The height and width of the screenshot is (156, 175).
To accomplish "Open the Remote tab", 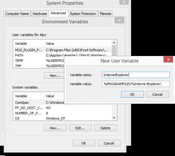I will coord(106,14).
